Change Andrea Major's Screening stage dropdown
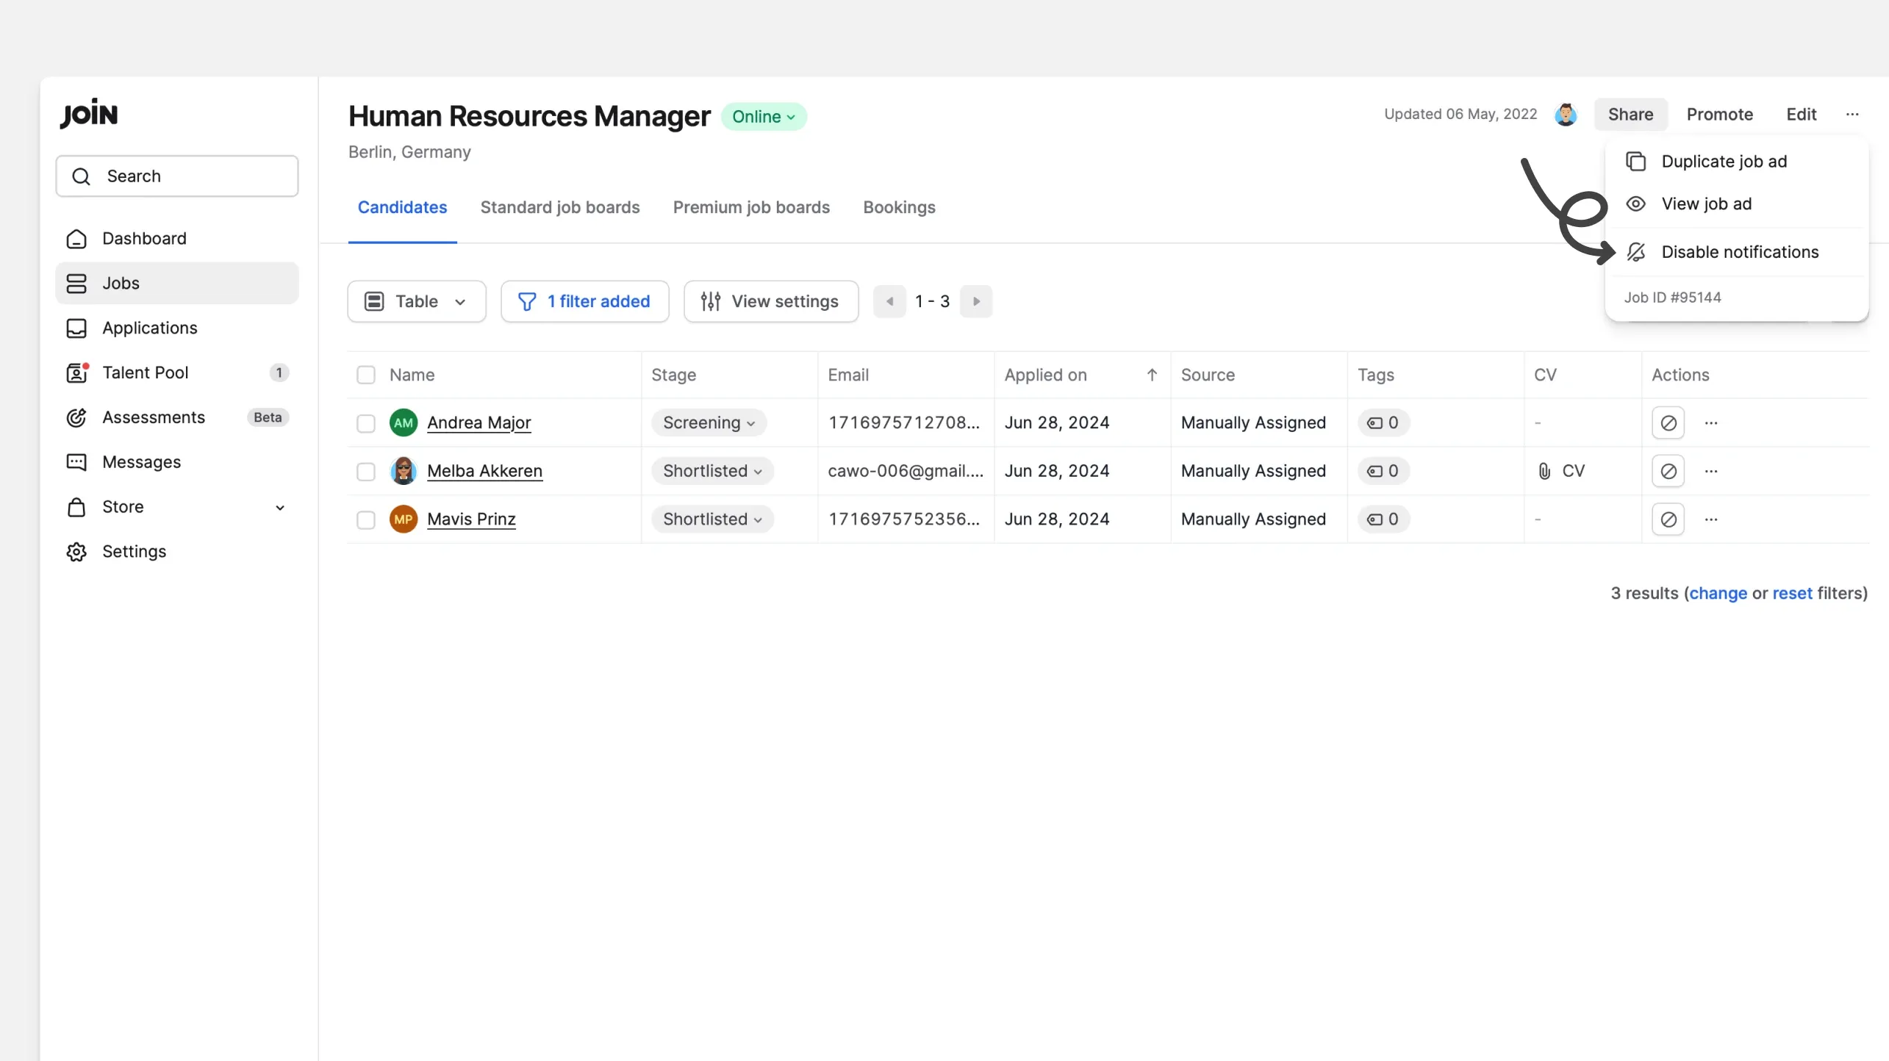The image size is (1889, 1061). click(709, 423)
